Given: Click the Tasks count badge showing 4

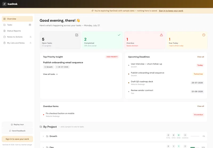Looking at the screenshot, I should pos(30,25).
